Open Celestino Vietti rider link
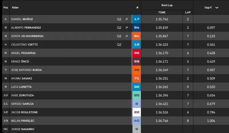229x133 pixels. tap(24, 44)
